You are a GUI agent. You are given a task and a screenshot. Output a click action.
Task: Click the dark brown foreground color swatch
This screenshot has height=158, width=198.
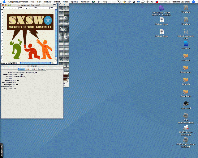pos(66,76)
